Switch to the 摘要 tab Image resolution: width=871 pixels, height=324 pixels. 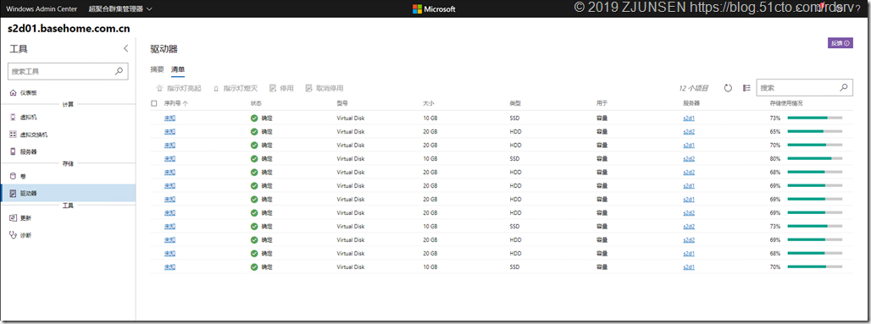tap(158, 69)
